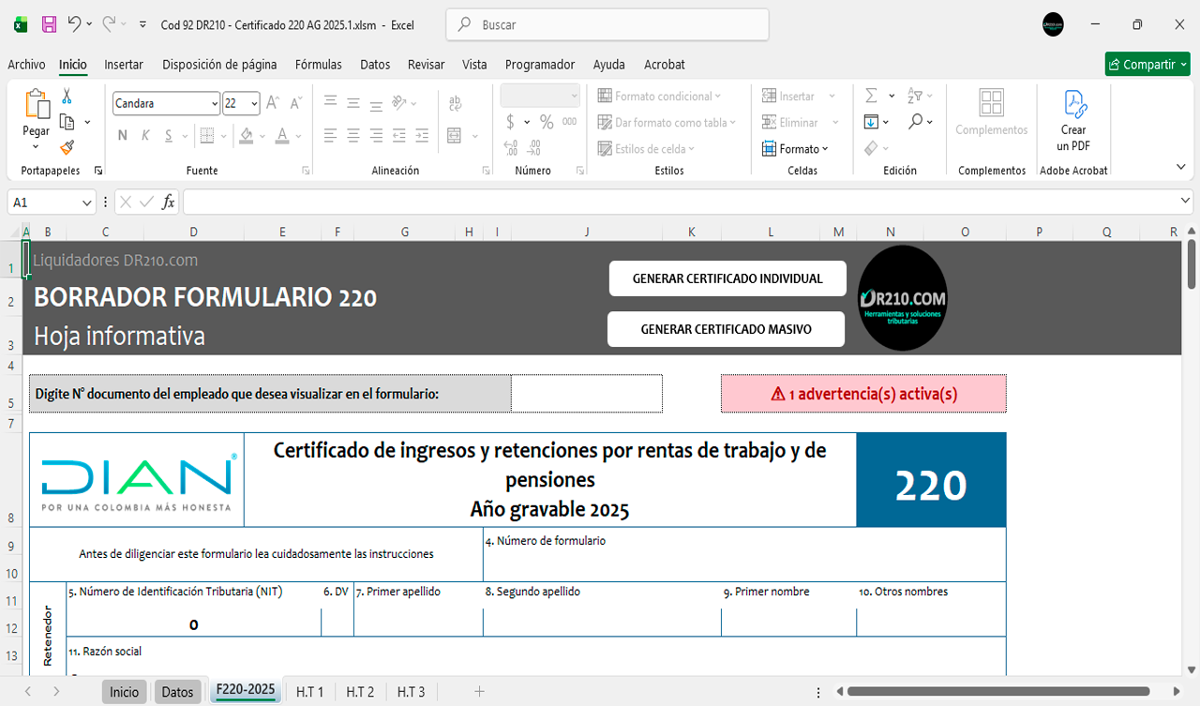Click GENERAR CERTIFICADO MASIVO button

click(x=726, y=329)
